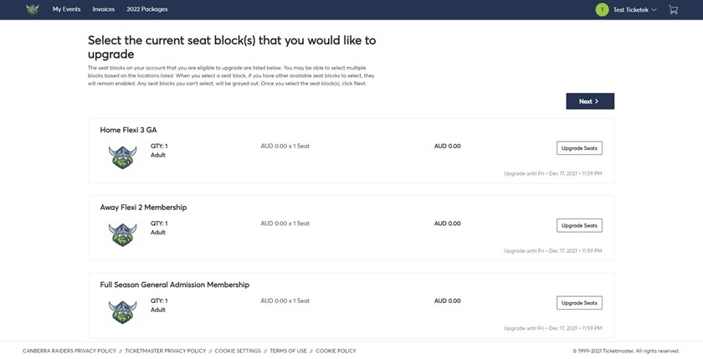Image resolution: width=703 pixels, height=359 pixels.
Task: Open Canberra Raiders Privacy Policy link
Action: (69, 351)
